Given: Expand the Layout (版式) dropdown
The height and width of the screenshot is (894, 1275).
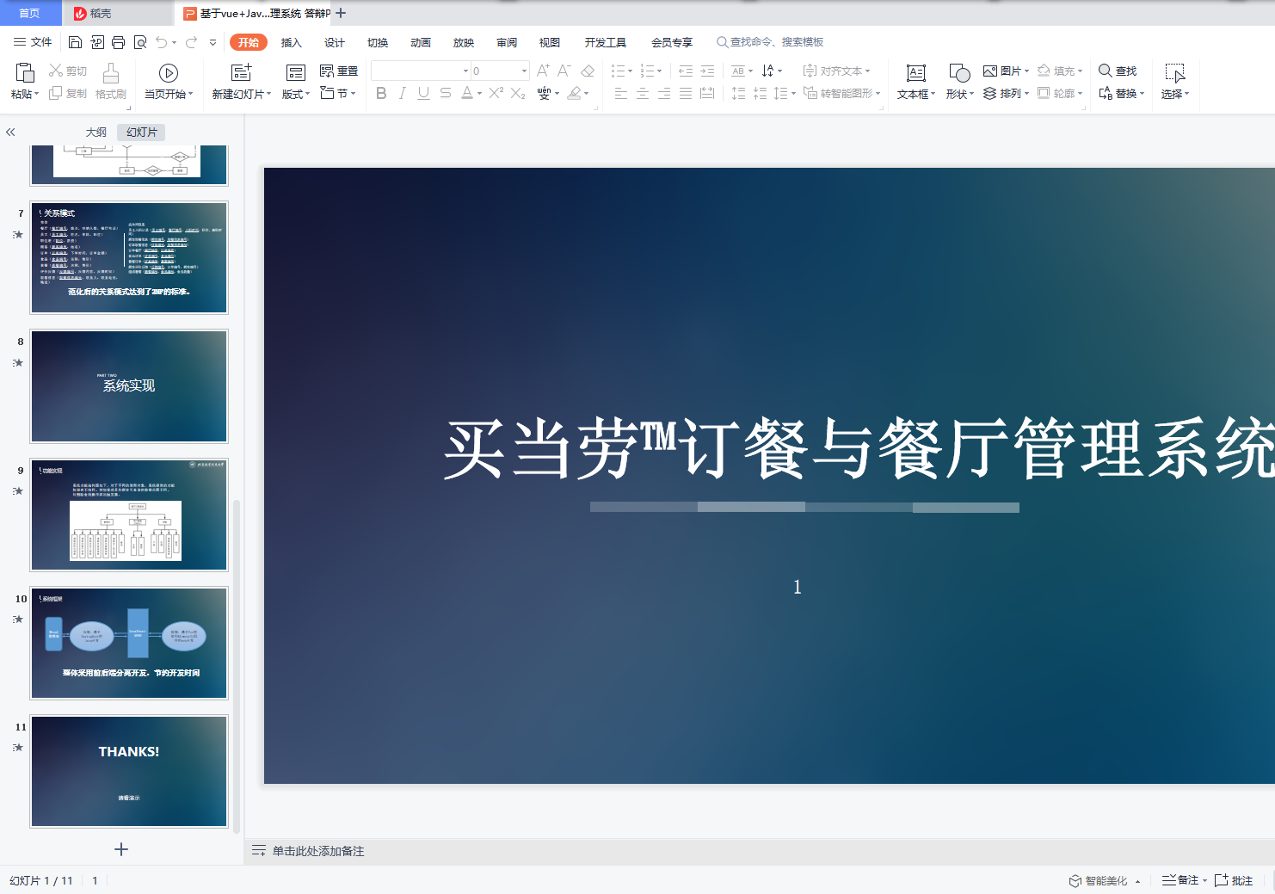Looking at the screenshot, I should [x=309, y=94].
